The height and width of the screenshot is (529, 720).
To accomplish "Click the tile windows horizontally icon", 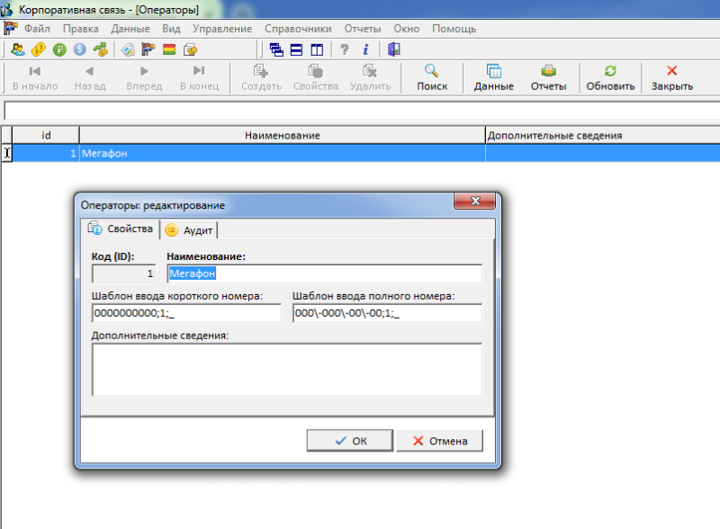I will [x=297, y=49].
